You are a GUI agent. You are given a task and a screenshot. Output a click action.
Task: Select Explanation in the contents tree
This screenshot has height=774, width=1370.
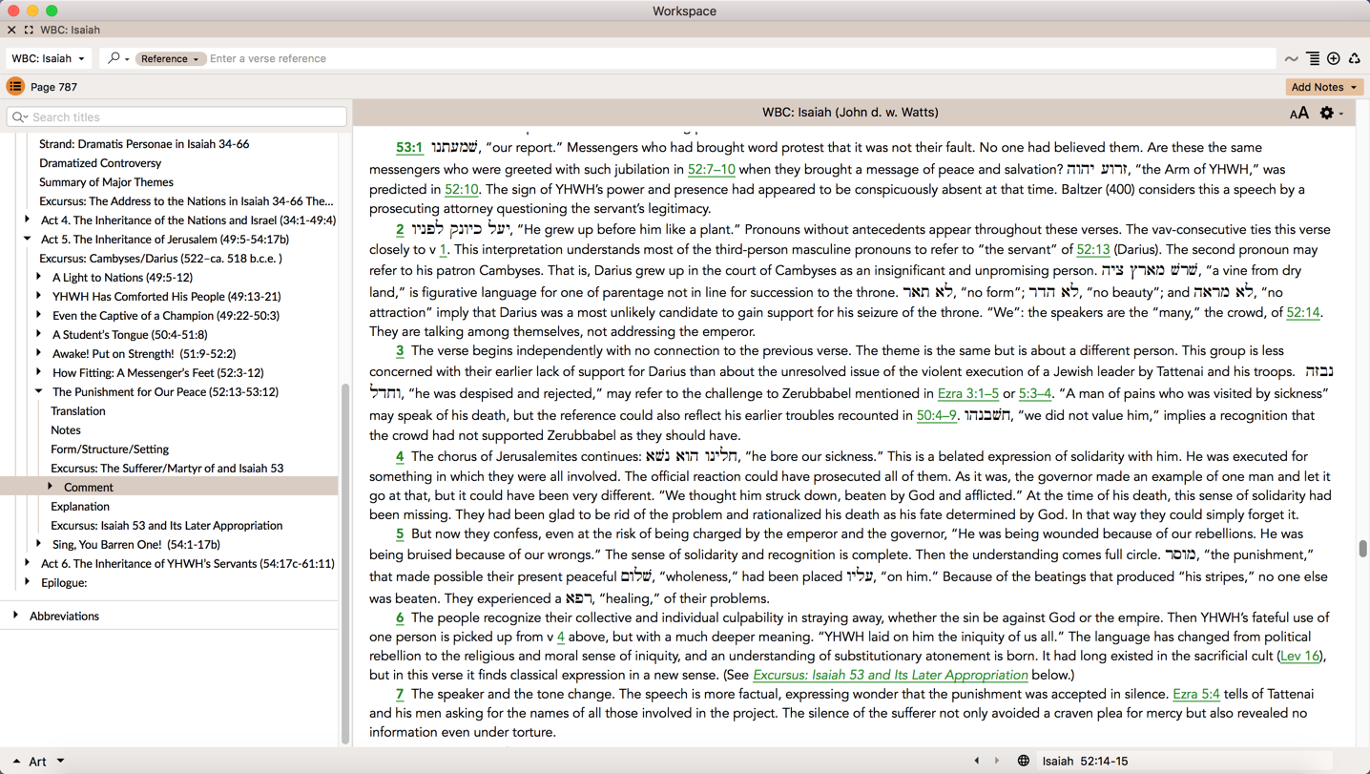(x=80, y=506)
